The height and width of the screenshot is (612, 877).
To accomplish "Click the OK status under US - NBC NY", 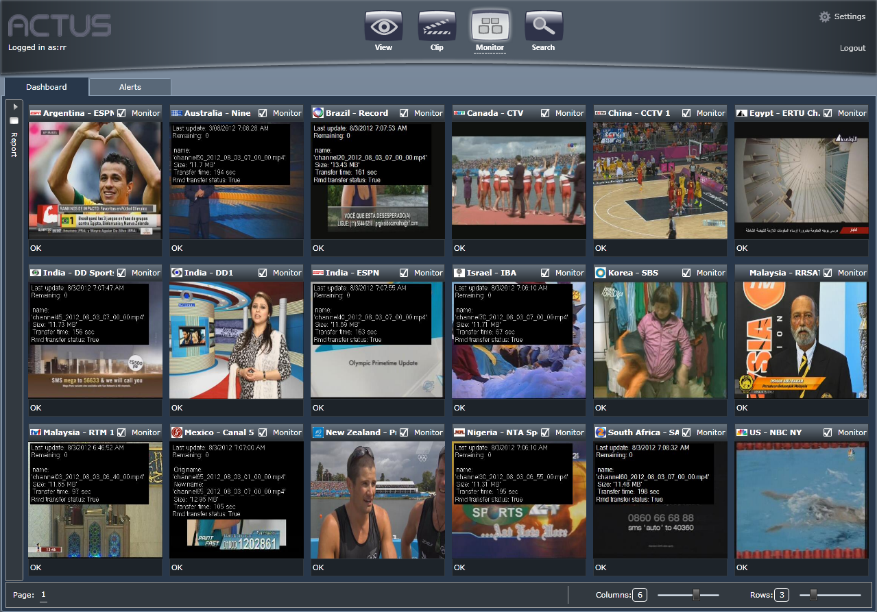I will tap(742, 567).
